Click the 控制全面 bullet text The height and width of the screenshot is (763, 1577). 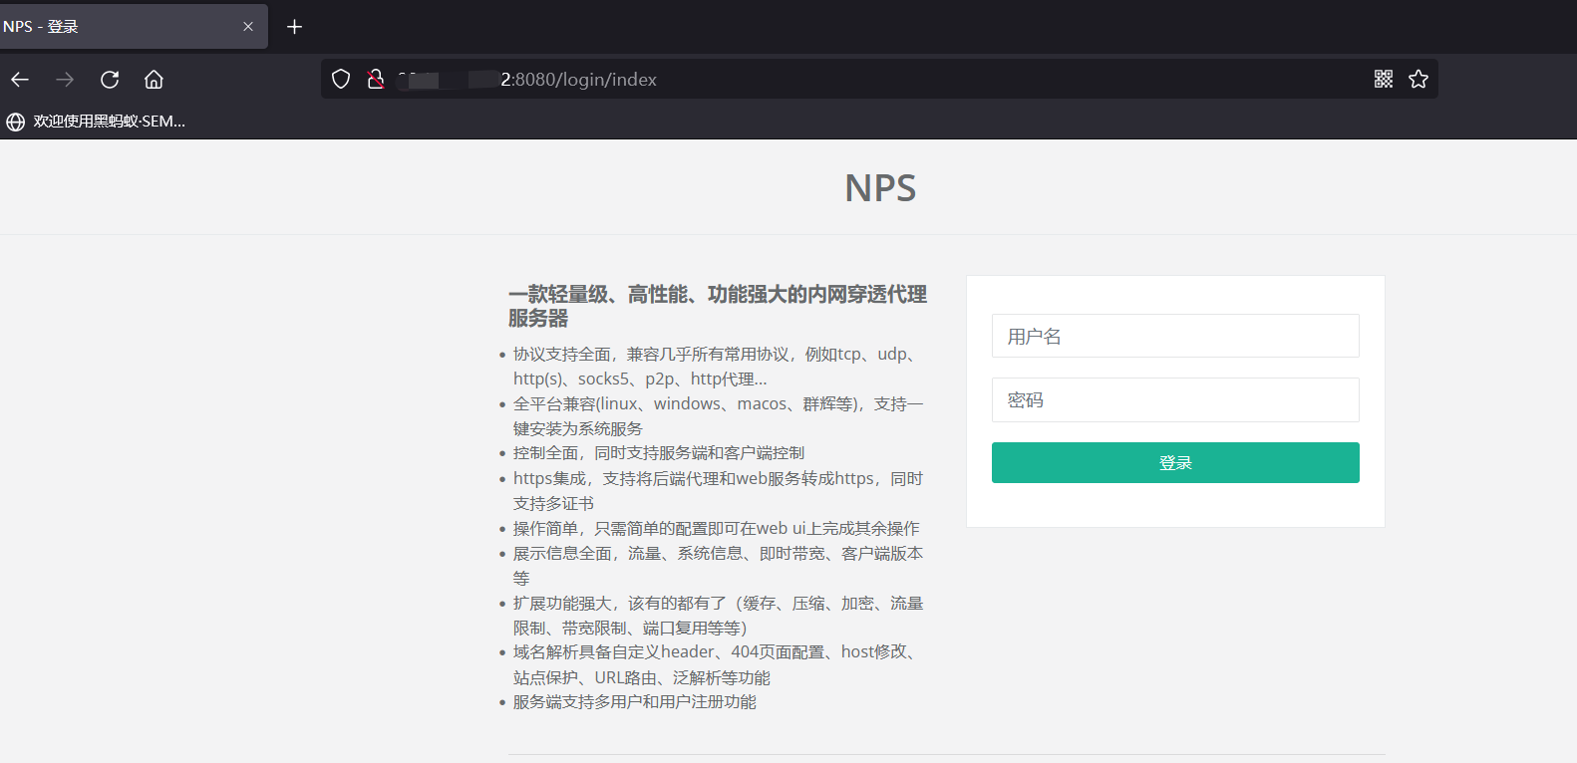659,453
